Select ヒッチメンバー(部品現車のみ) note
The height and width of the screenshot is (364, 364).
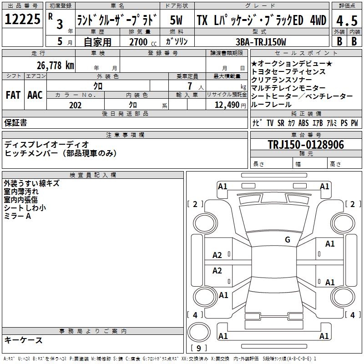[x=61, y=153]
